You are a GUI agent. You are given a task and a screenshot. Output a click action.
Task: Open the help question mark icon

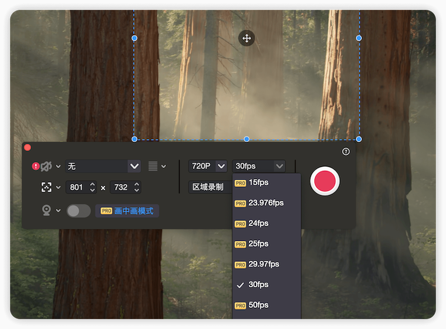pos(346,152)
